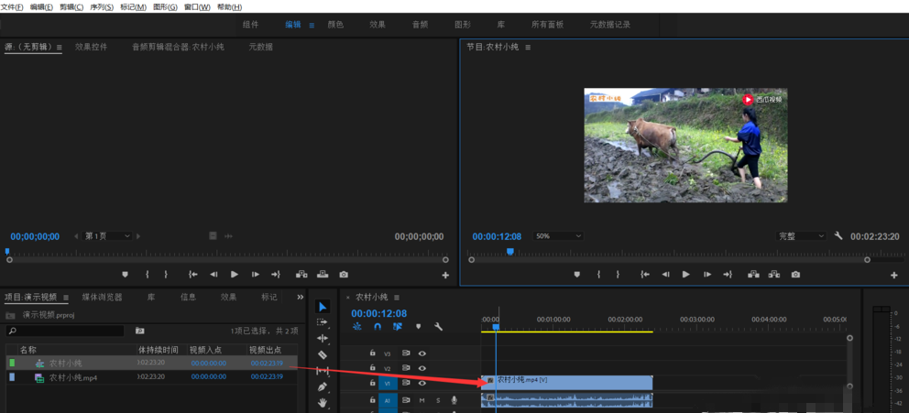Select 农村小纯.mp4 in project list

tap(73, 377)
